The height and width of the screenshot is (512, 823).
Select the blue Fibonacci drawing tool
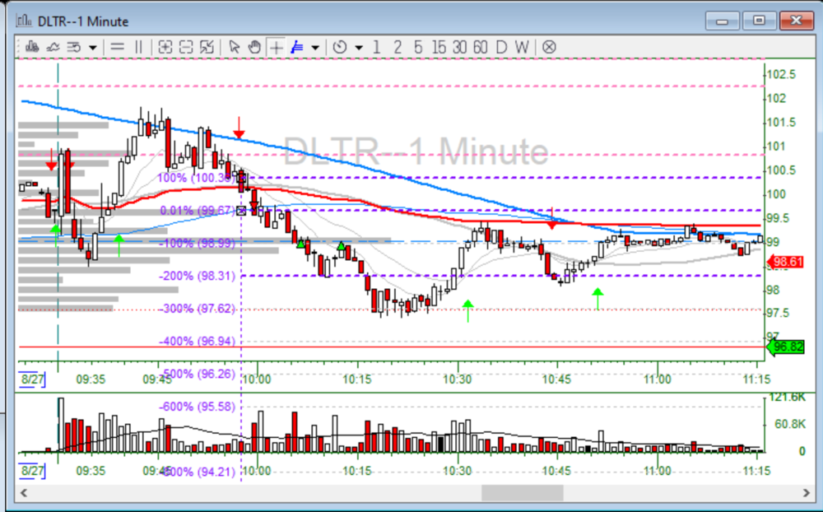296,47
